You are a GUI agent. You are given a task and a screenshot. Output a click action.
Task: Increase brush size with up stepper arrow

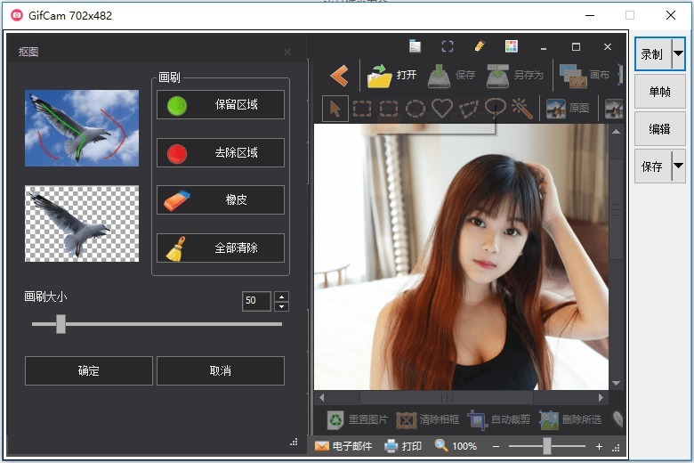click(x=281, y=296)
